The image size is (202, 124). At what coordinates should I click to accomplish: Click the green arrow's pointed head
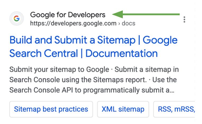(114, 14)
